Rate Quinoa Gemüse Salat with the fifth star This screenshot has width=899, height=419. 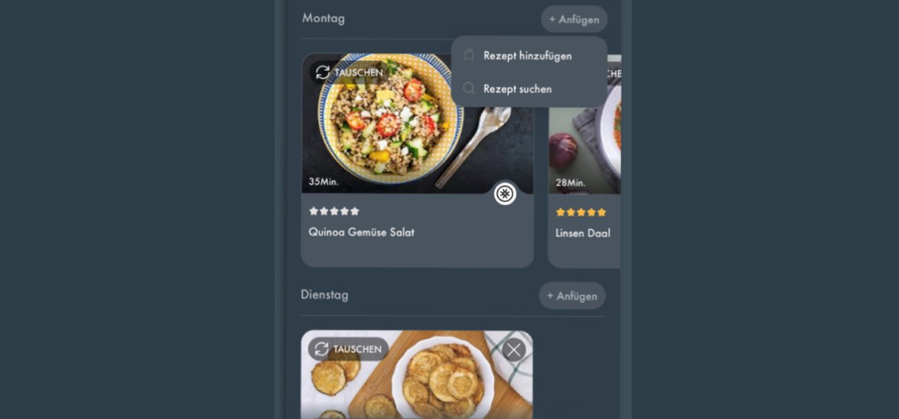click(x=355, y=211)
